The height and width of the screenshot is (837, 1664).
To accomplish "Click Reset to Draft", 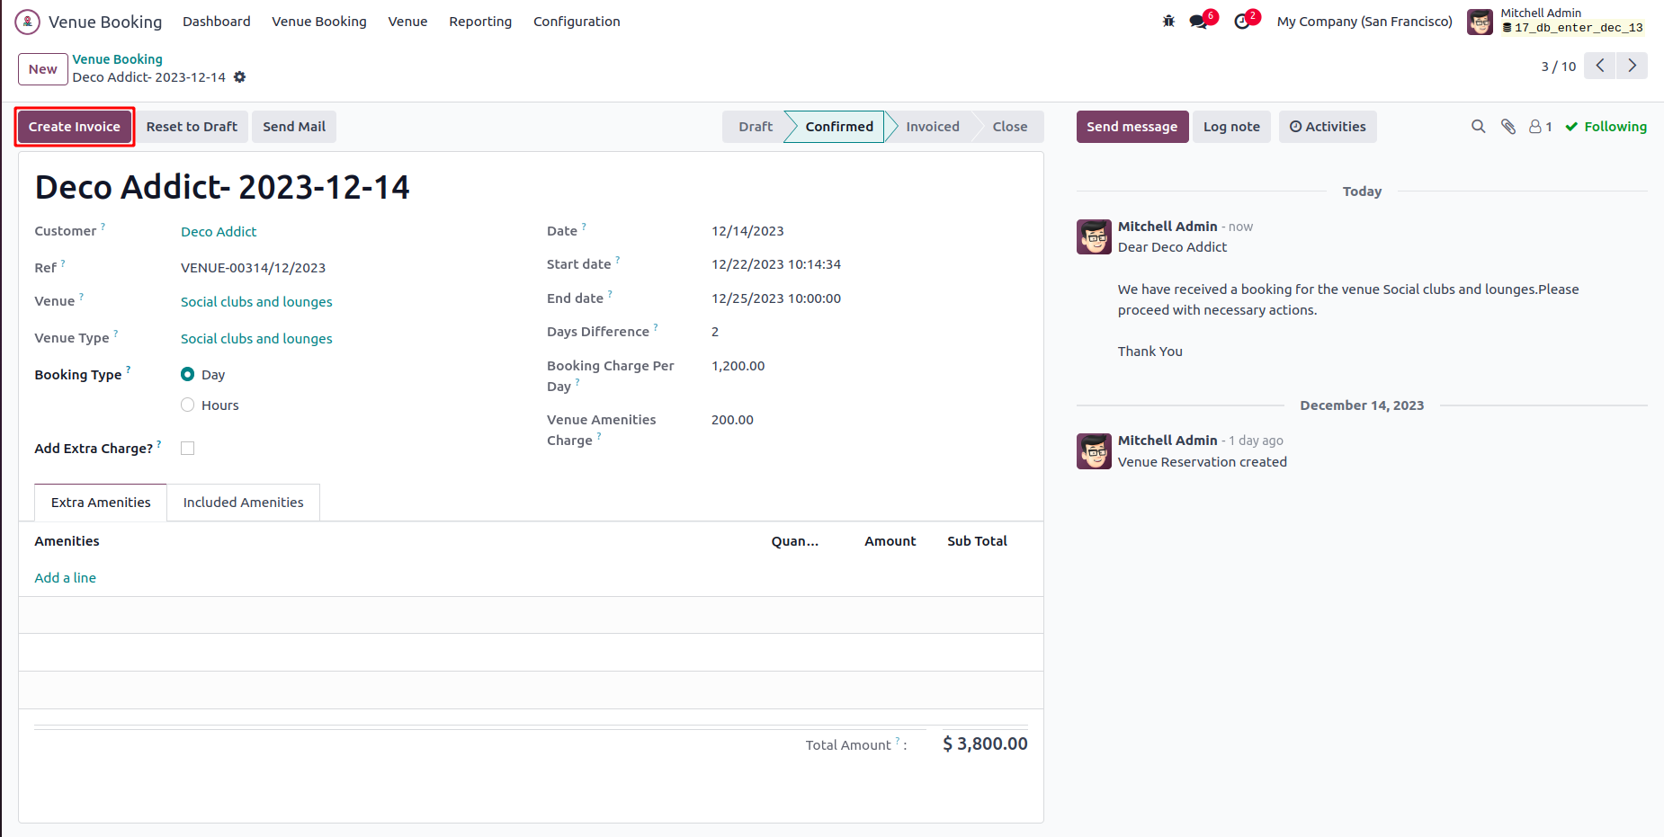I will coord(192,127).
